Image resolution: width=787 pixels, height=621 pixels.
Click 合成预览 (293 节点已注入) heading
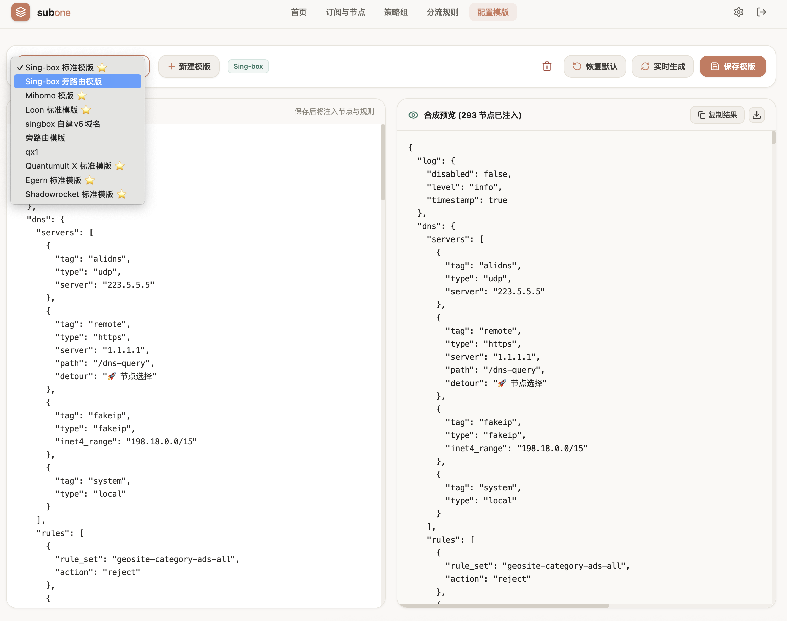point(473,115)
